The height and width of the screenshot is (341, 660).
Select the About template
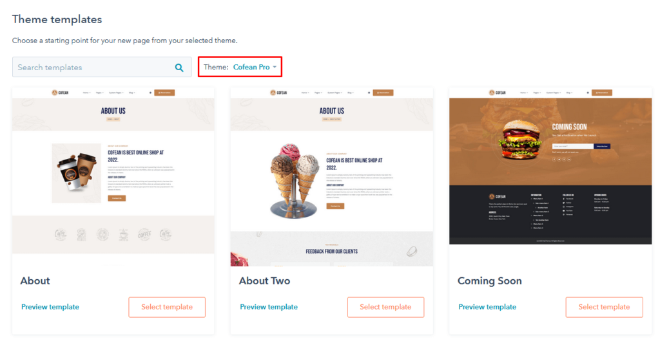pyautogui.click(x=167, y=307)
